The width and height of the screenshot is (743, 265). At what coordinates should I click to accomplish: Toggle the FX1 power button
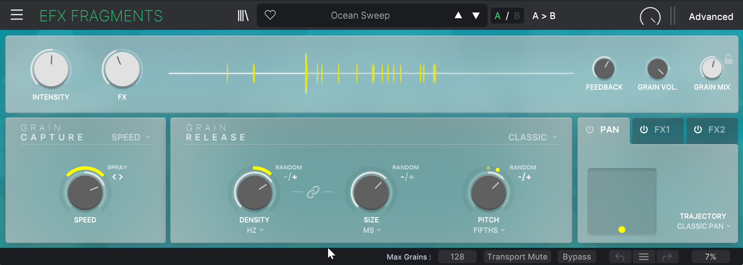click(x=644, y=130)
